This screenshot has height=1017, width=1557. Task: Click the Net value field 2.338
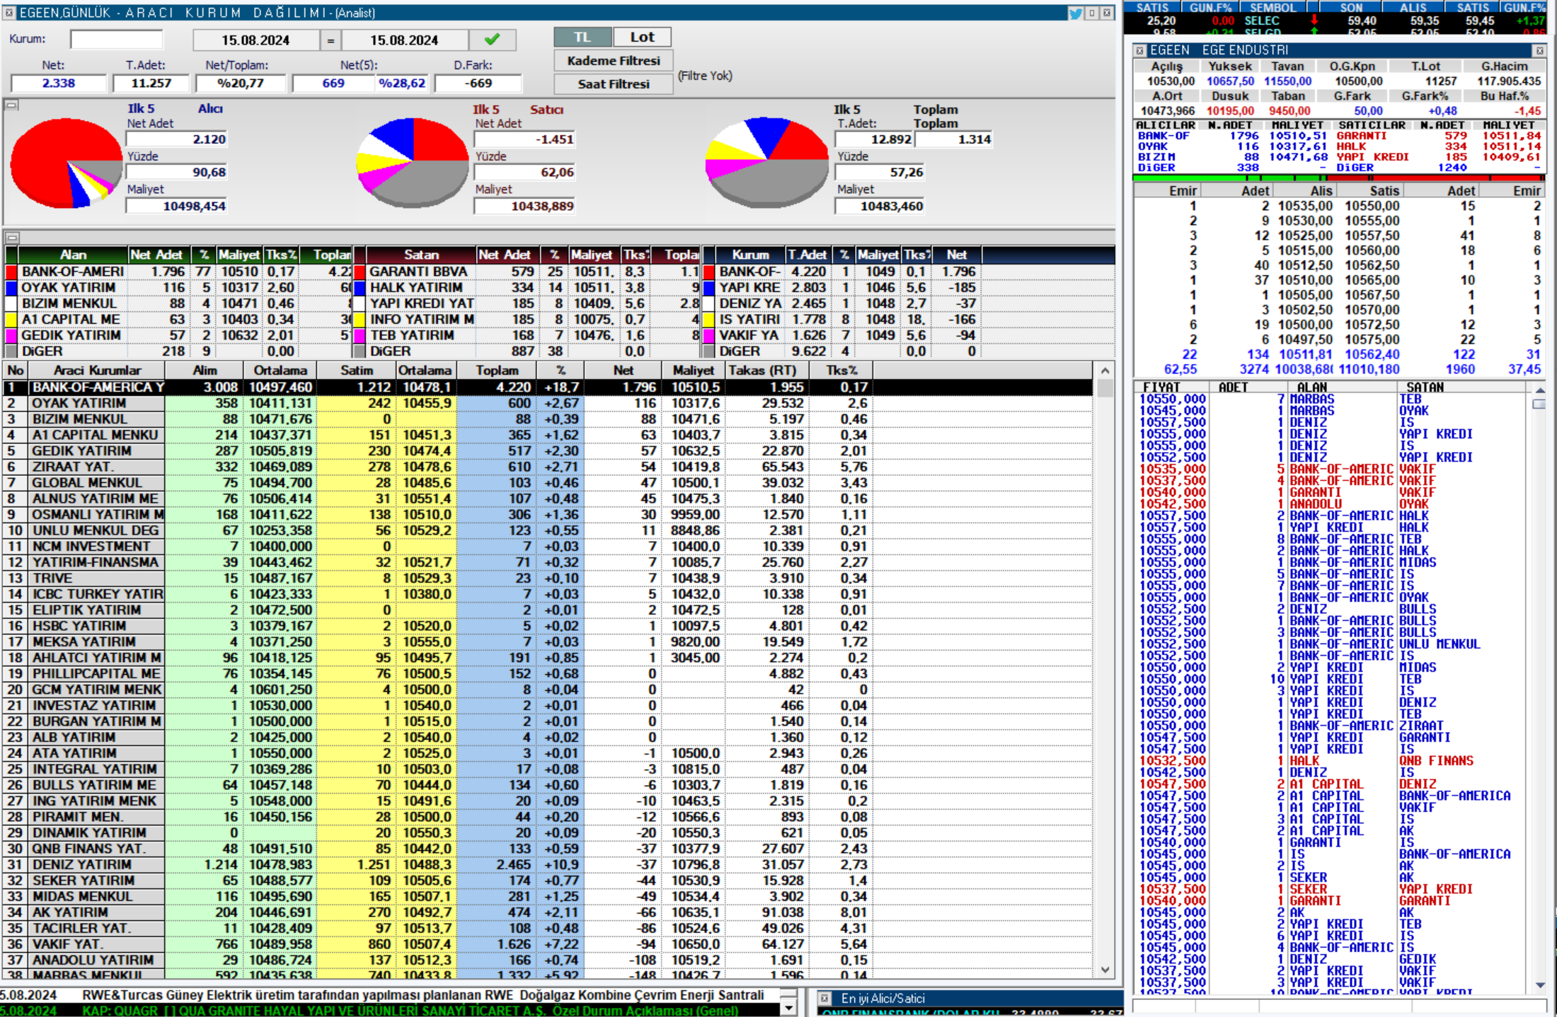[59, 83]
